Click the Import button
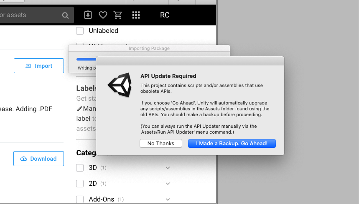359x204 pixels. tap(39, 66)
